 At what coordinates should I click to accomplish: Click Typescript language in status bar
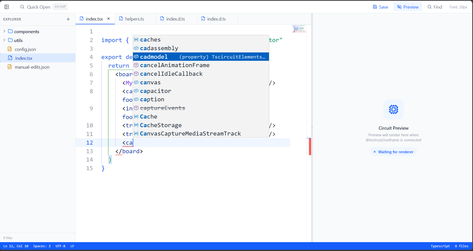[440, 246]
